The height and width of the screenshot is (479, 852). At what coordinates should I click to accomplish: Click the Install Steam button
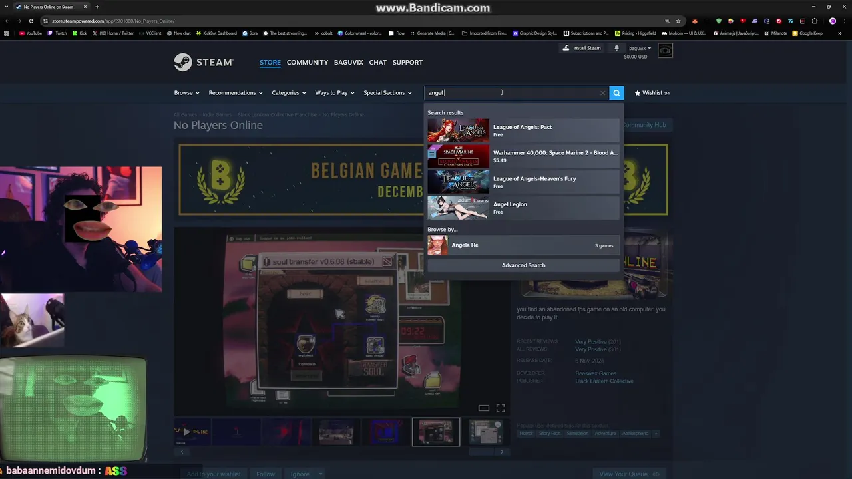click(x=581, y=48)
